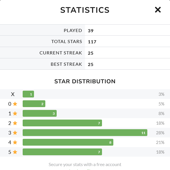
Task: Click the Played value 39
Action: 91,31
